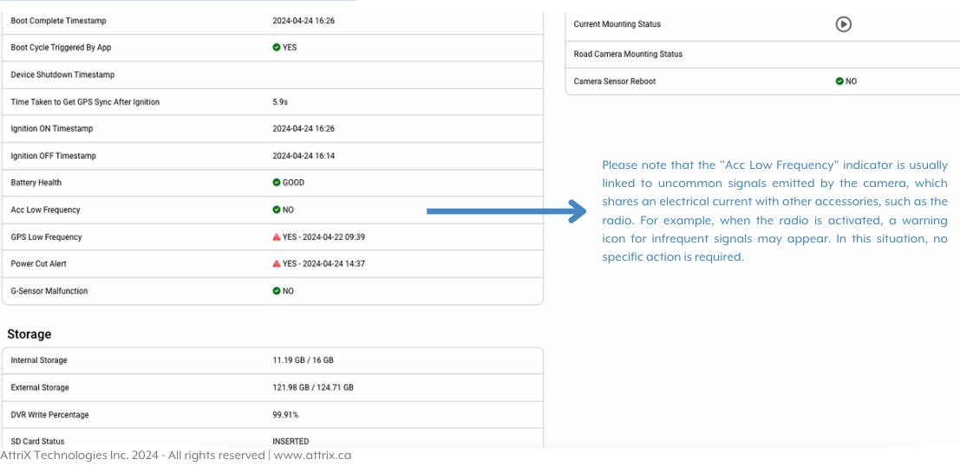
Task: Click the SD Card Status INSERTED value
Action: [x=291, y=441]
